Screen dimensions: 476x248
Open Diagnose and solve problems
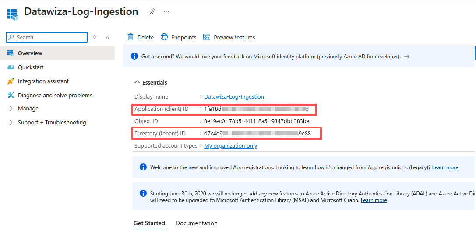click(x=55, y=95)
